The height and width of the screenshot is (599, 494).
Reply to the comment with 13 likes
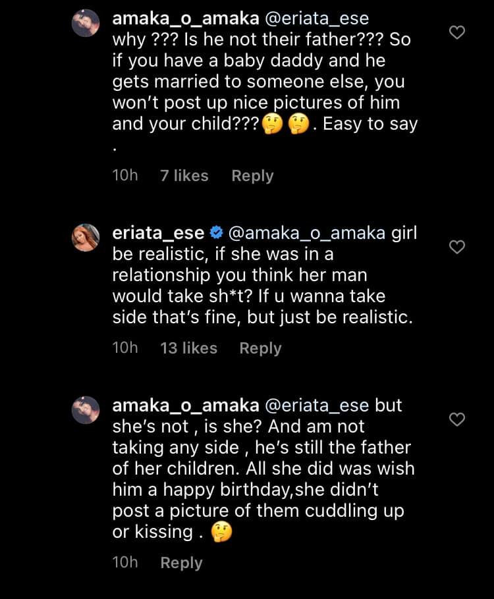tap(260, 348)
